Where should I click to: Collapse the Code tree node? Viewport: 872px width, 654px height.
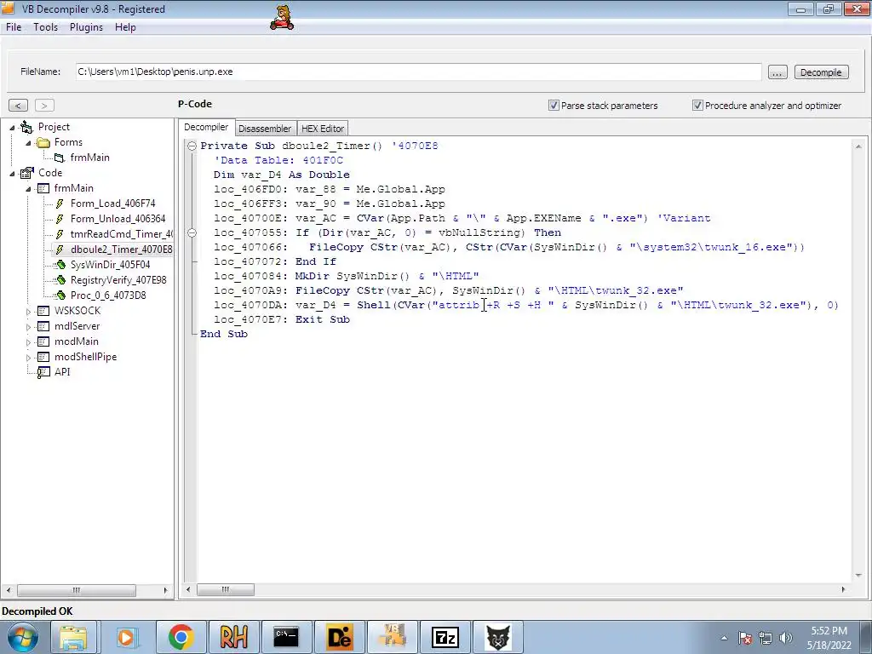12,174
